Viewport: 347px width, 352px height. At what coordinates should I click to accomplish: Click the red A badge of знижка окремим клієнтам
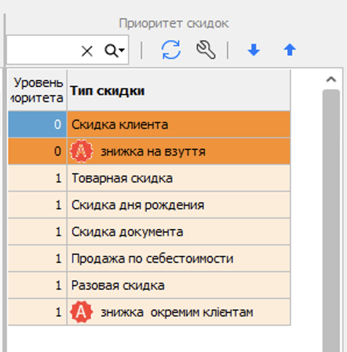pos(82,312)
